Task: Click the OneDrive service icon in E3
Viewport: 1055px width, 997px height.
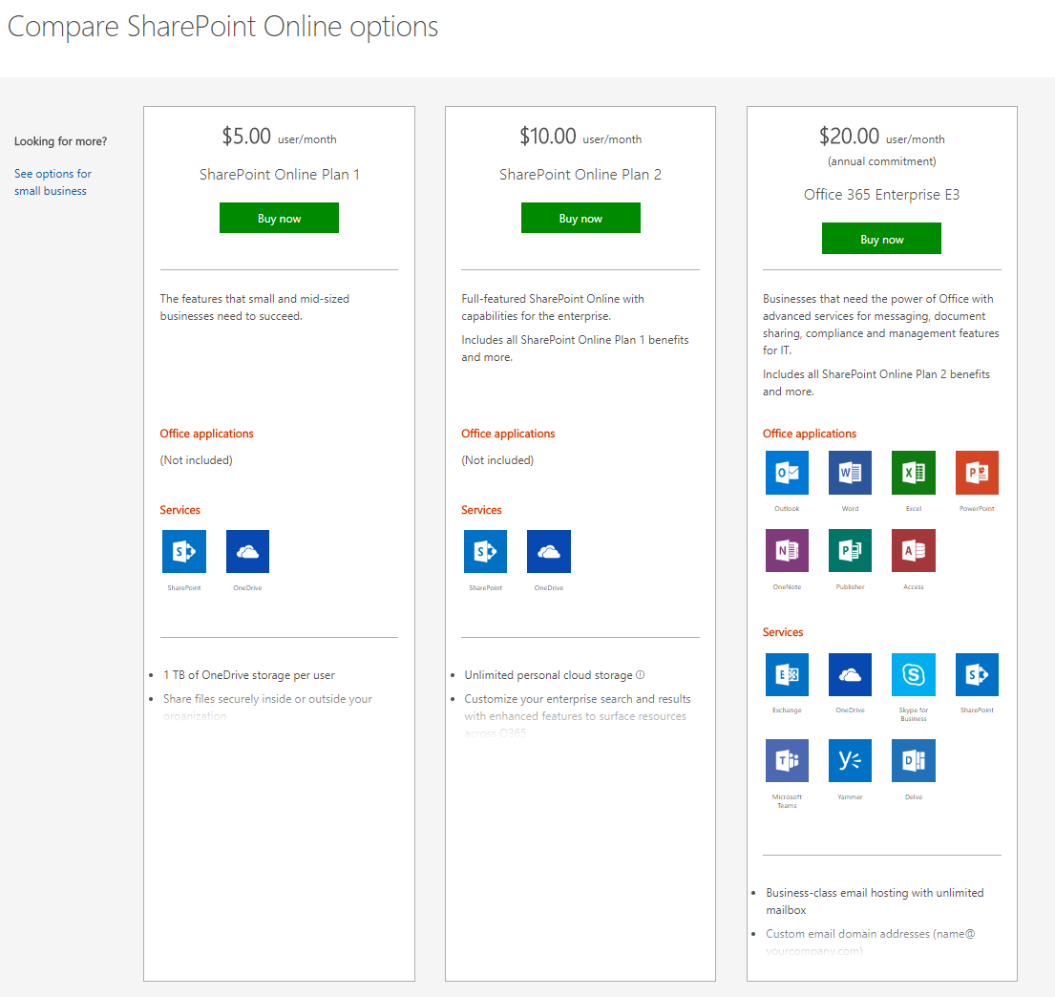Action: (x=851, y=674)
